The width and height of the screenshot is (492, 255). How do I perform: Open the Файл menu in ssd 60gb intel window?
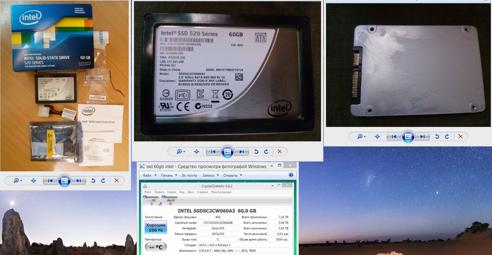click(149, 175)
